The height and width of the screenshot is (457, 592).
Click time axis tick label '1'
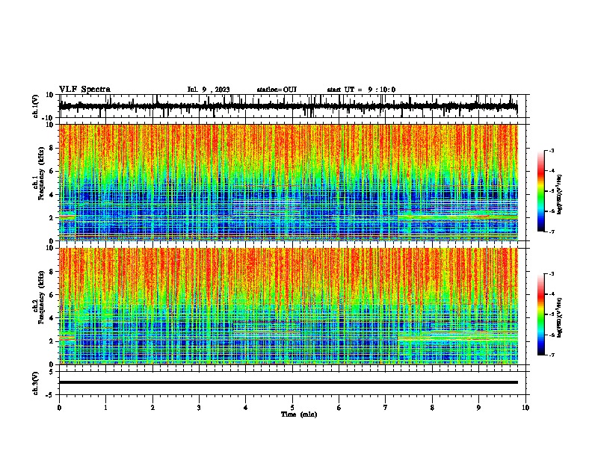(105, 408)
